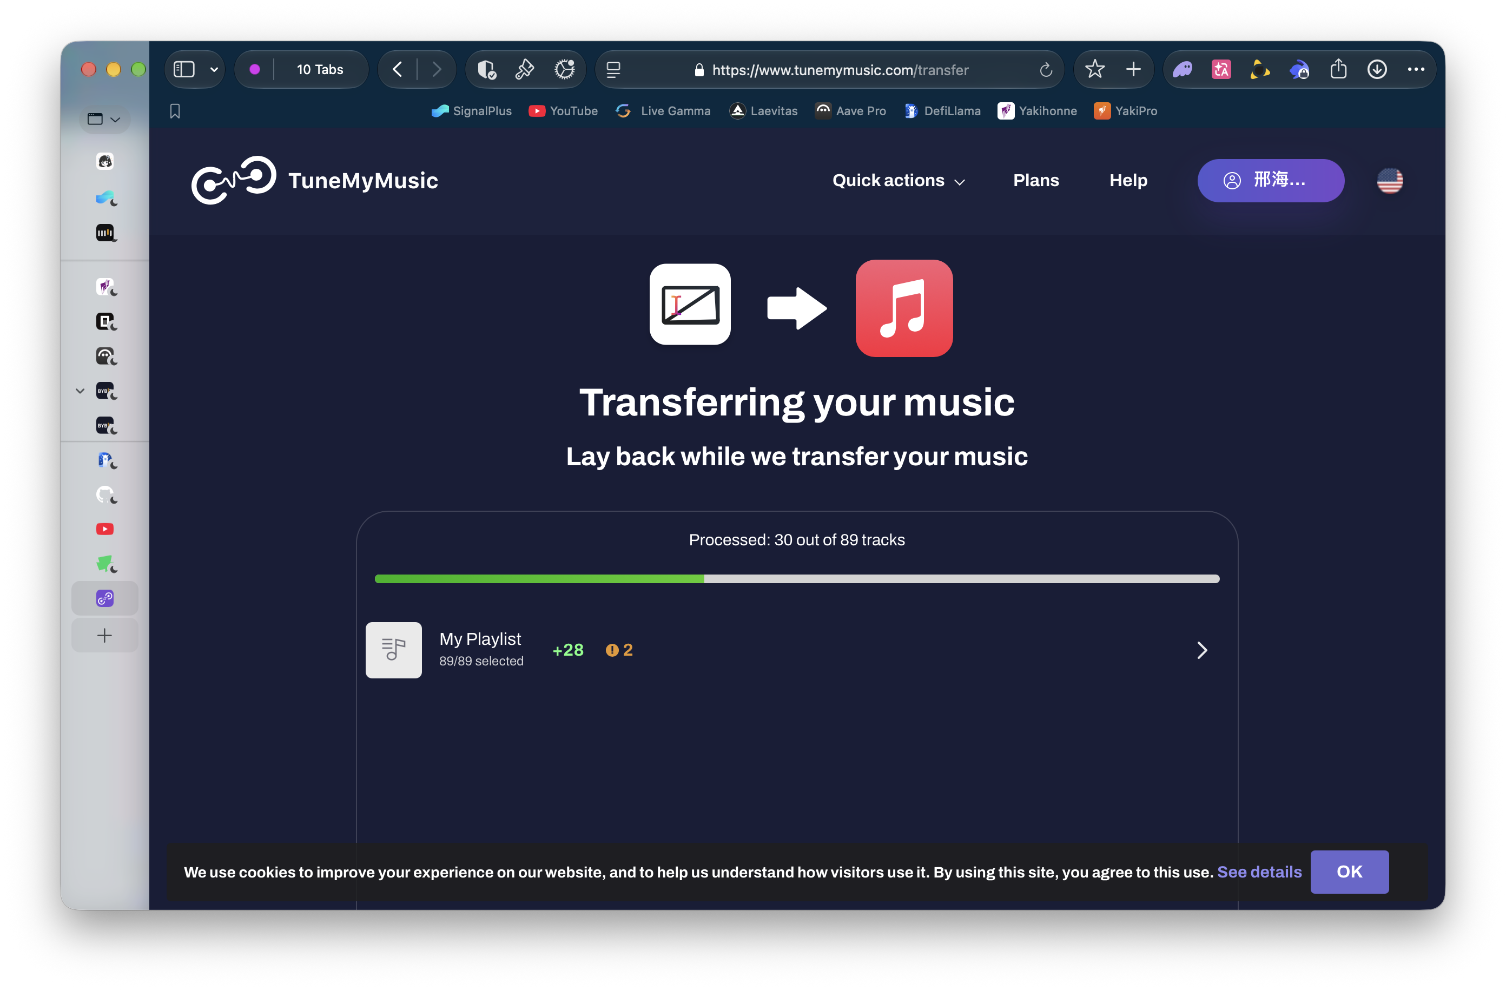Expand My Playlist details chevron

pos(1201,650)
